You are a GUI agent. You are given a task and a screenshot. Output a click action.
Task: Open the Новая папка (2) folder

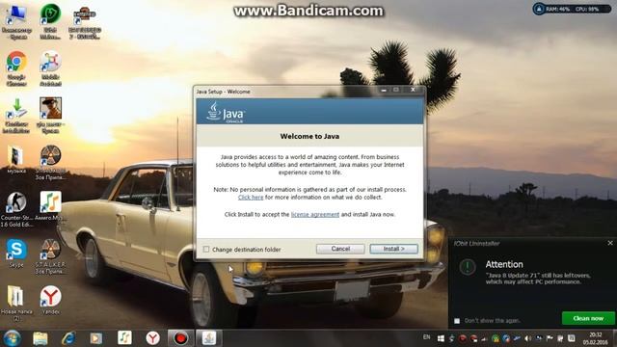point(16,303)
